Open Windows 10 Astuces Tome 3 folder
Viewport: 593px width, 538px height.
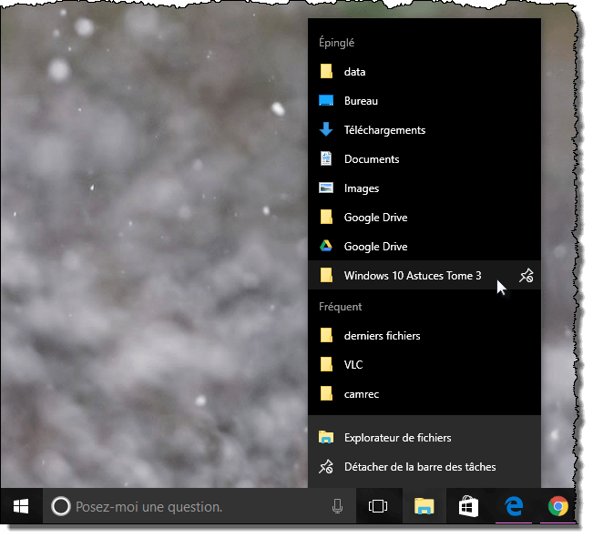point(412,276)
